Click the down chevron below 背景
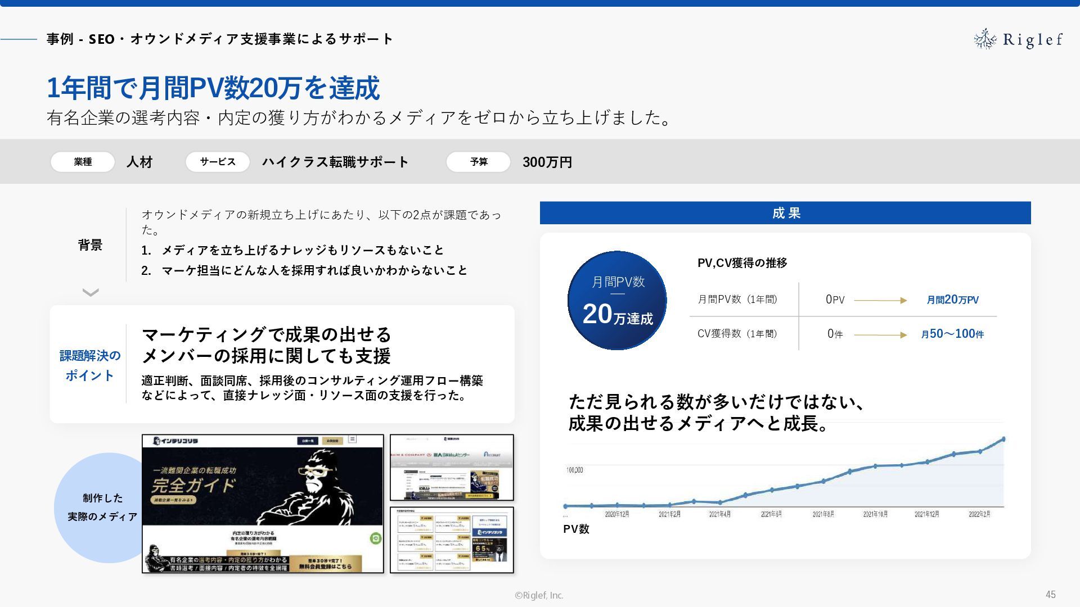The height and width of the screenshot is (607, 1080). pos(91,292)
